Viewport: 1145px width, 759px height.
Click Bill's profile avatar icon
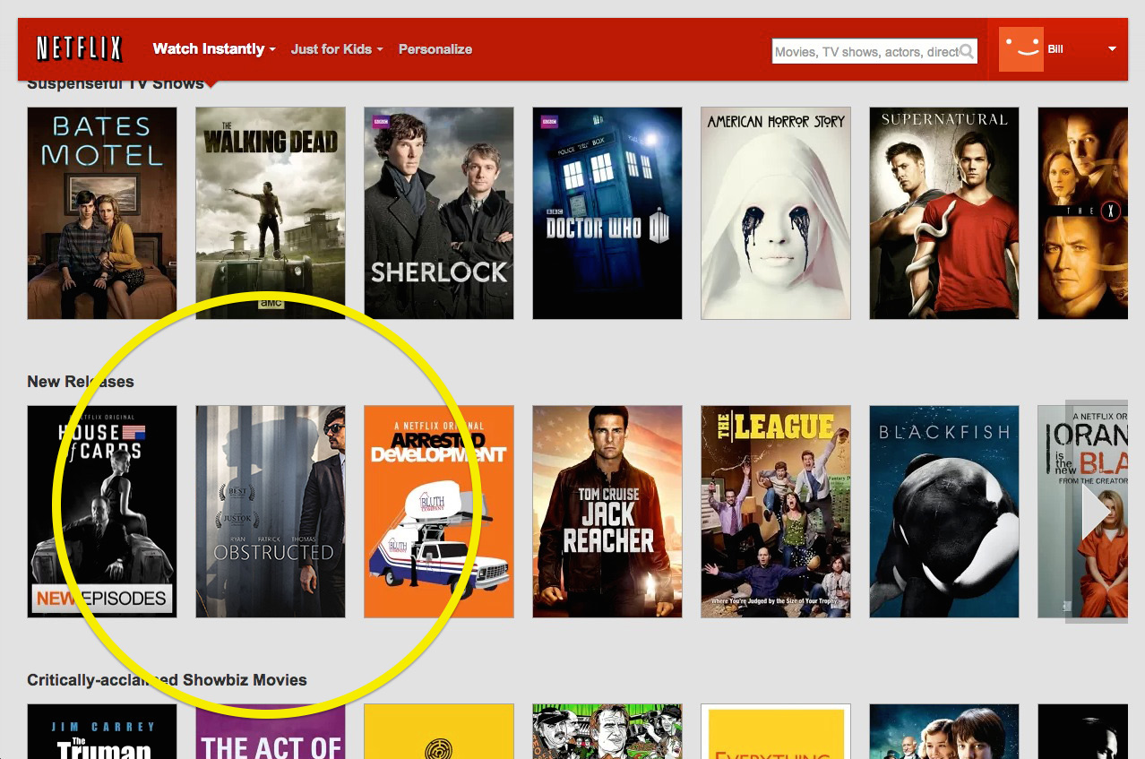click(1021, 48)
